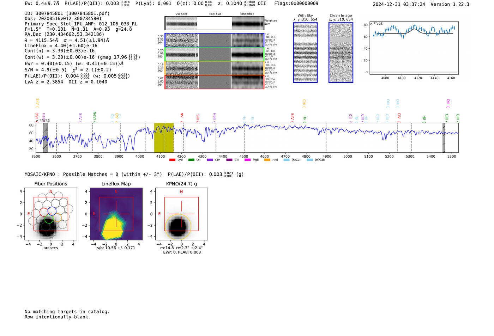Select the green-bordered 2D spectrum row
Image resolution: width=494 pixels, height=336 pixels.
pos(214,54)
